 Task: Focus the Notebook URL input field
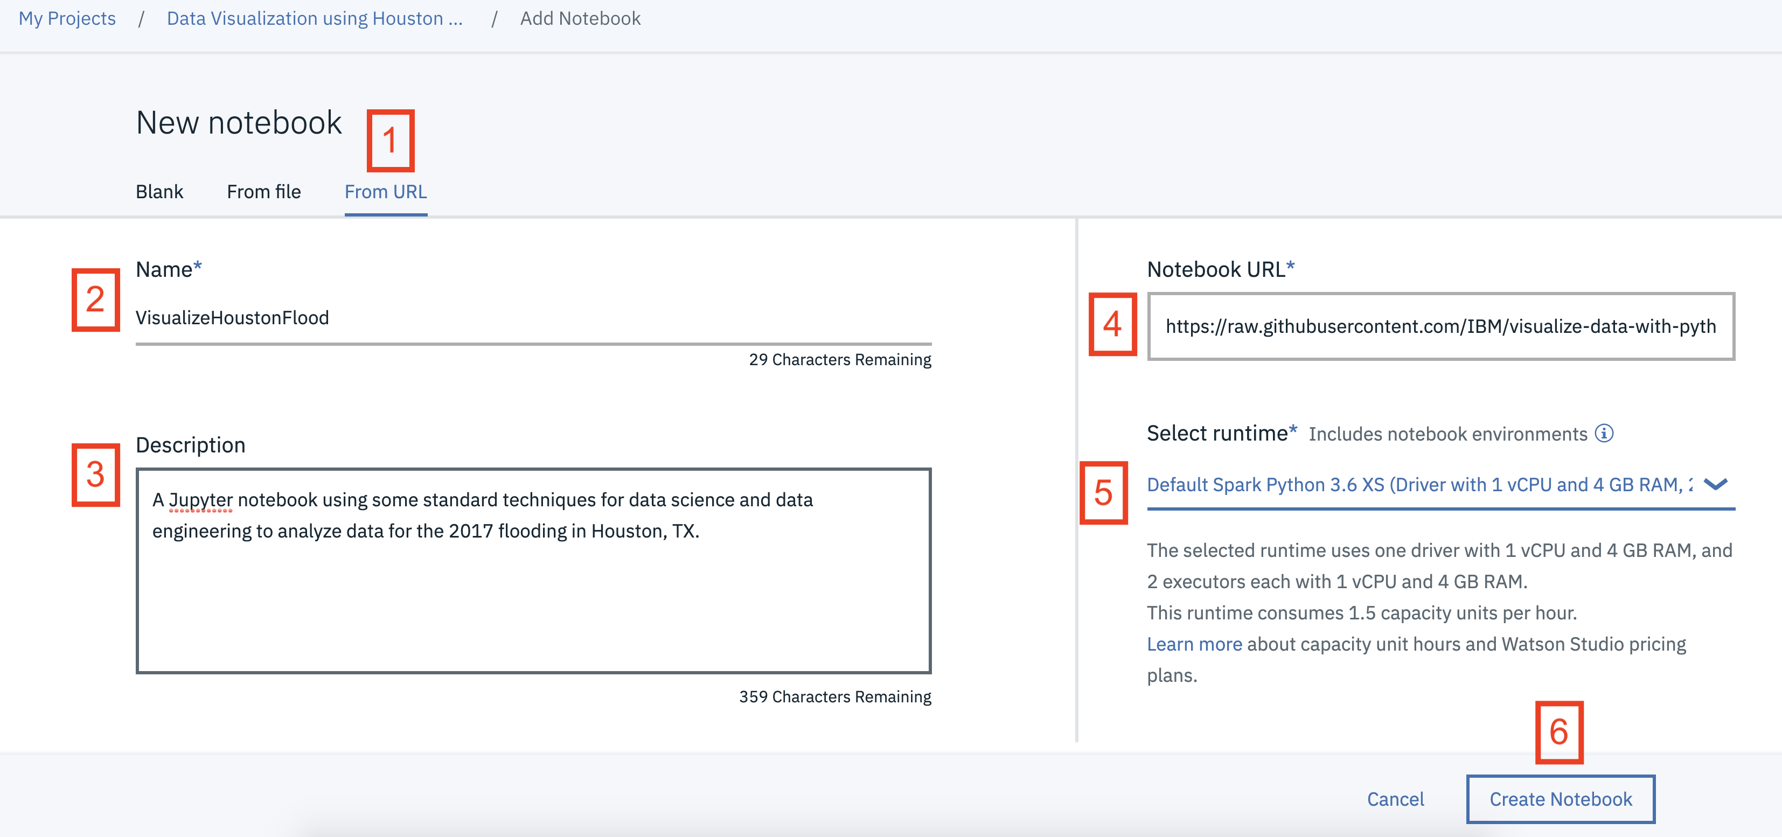point(1440,326)
